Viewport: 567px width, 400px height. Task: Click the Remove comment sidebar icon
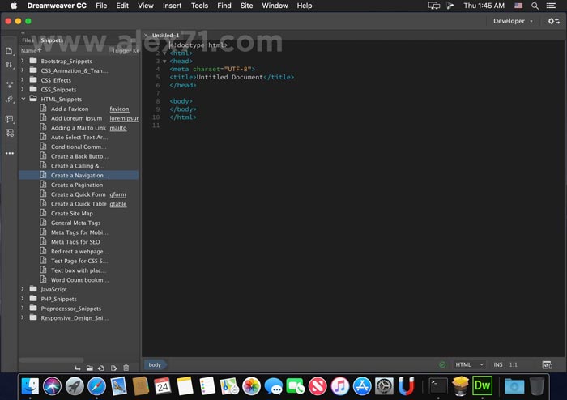pyautogui.click(x=10, y=133)
